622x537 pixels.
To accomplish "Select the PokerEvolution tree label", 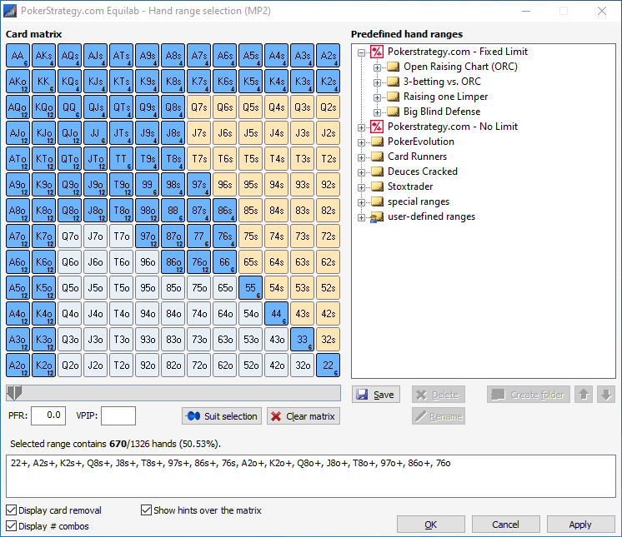I will 421,142.
